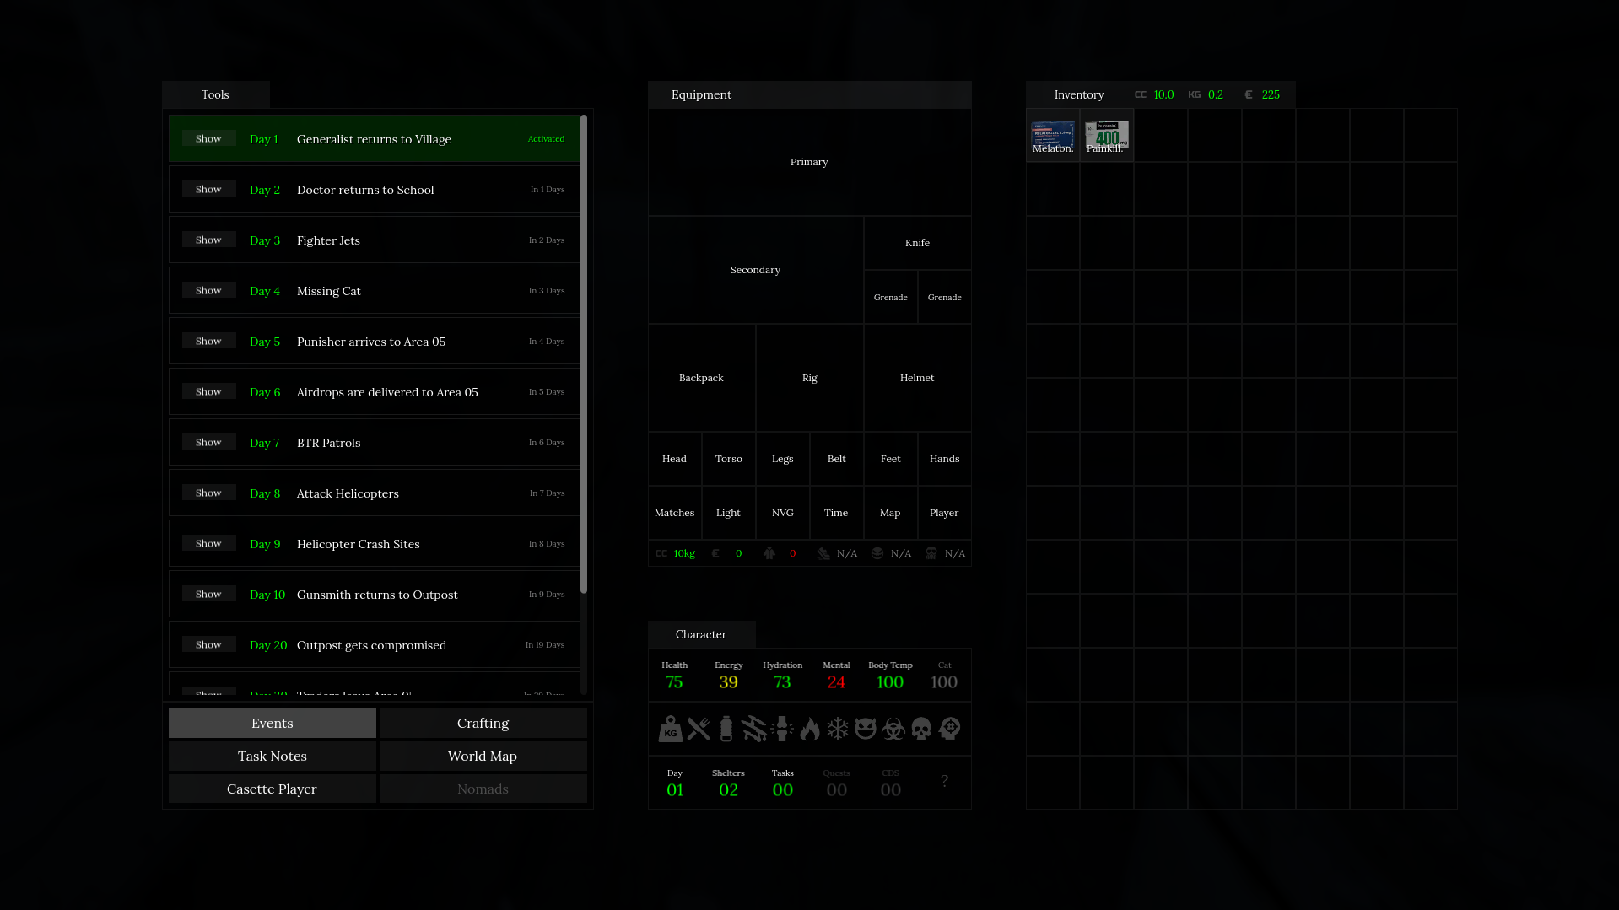
Task: Select the Painkillers item in inventory
Action: (x=1106, y=136)
